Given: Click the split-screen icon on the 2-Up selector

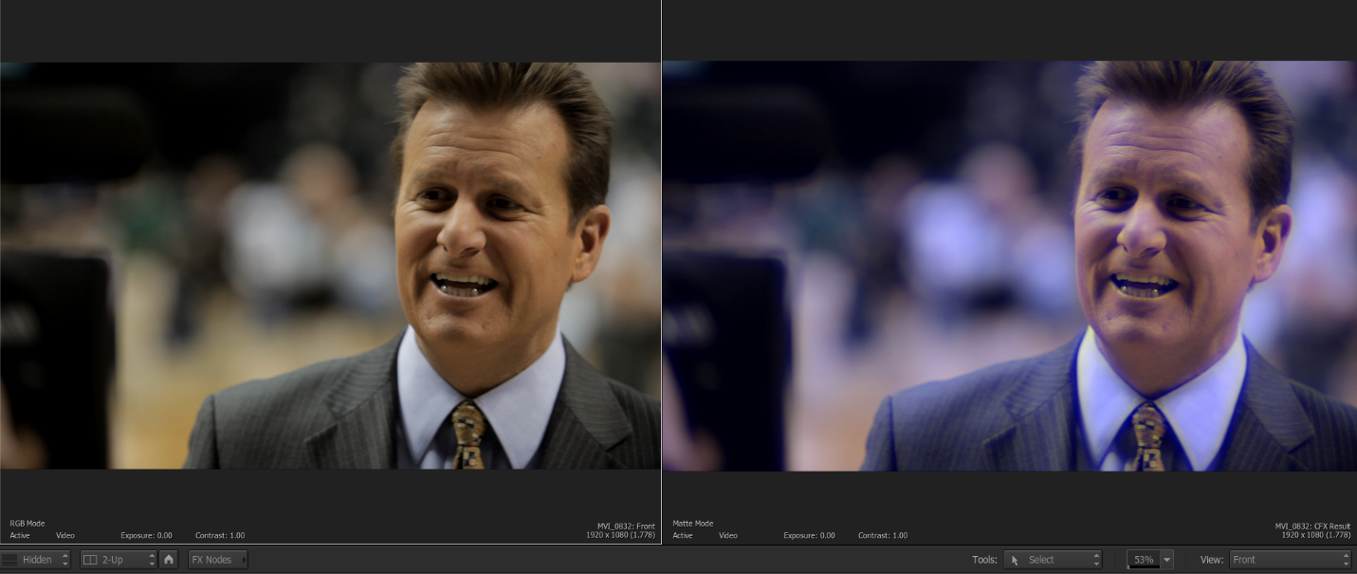Looking at the screenshot, I should coord(91,560).
